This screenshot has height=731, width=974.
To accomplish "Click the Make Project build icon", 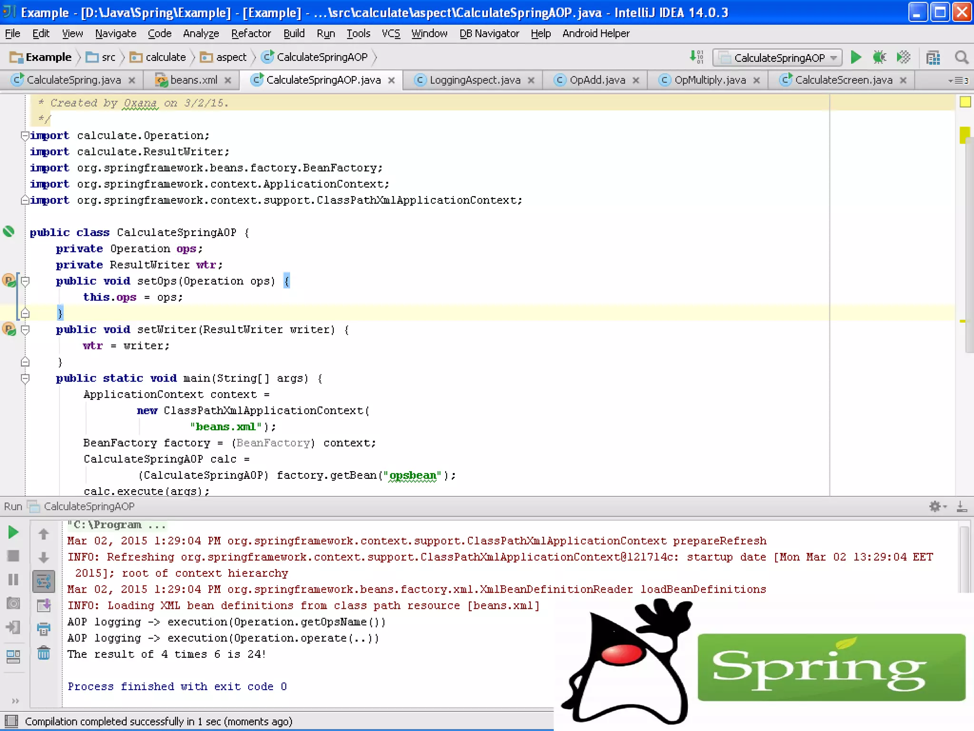I will pyautogui.click(x=697, y=57).
